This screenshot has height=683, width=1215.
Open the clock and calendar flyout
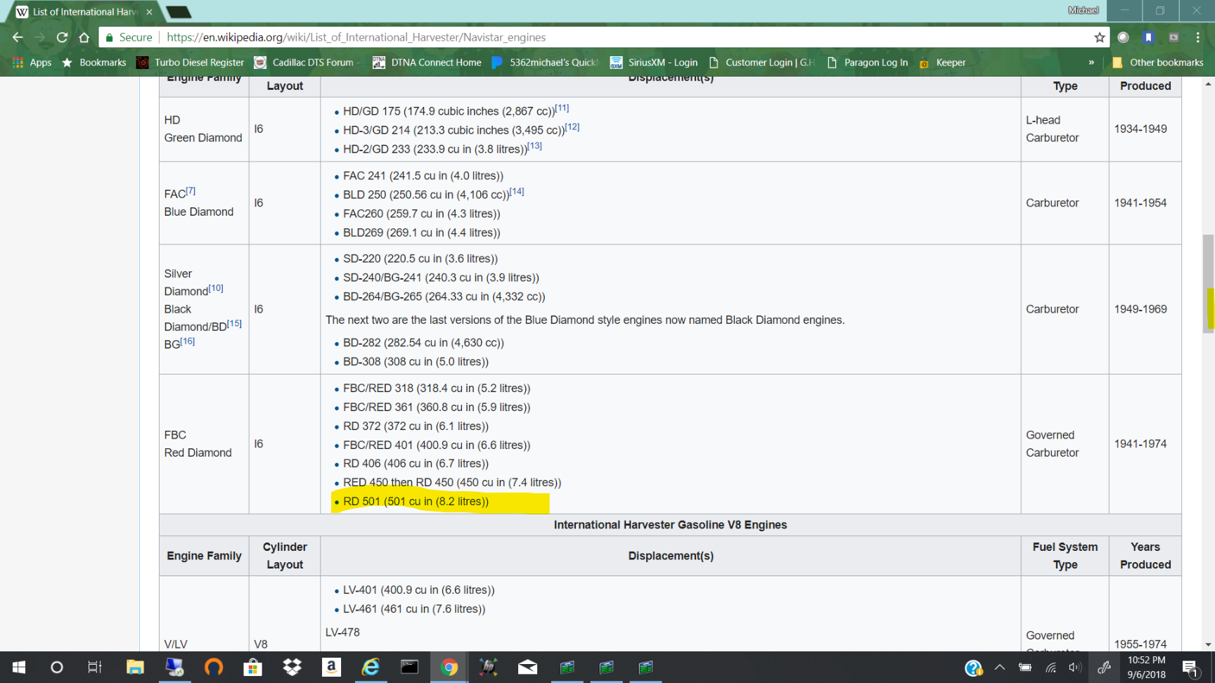click(x=1147, y=668)
